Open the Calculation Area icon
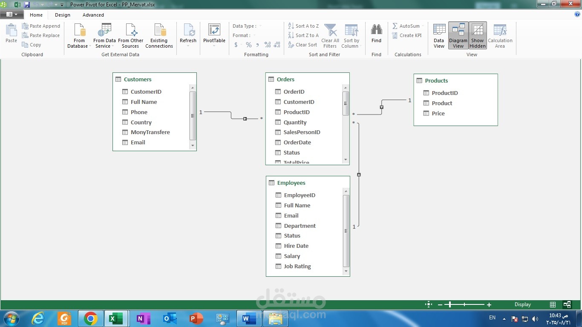 pos(500,36)
